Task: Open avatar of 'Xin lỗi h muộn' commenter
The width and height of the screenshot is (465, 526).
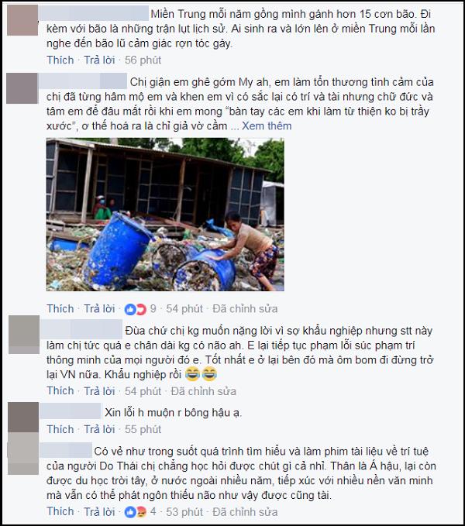Action: [23, 417]
